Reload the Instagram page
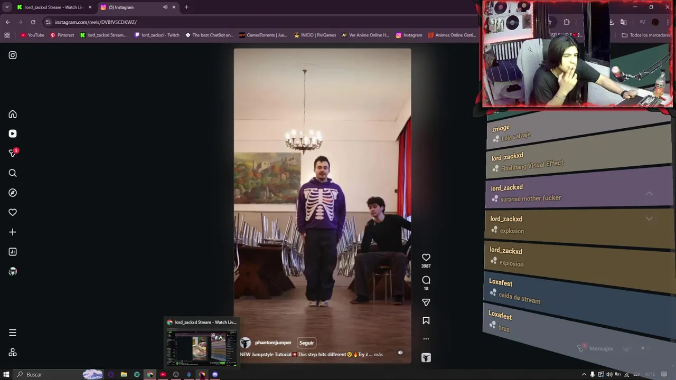676x380 pixels. 33,22
